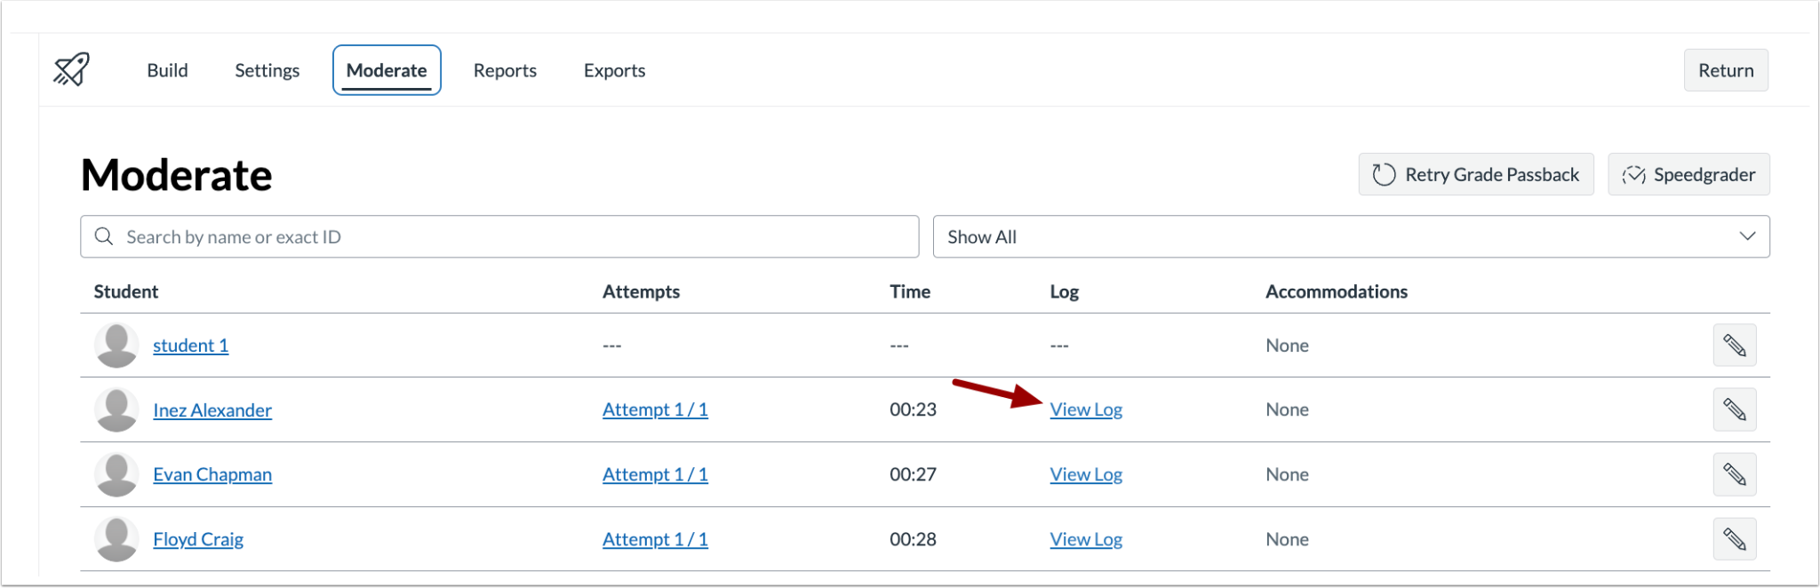Switch to the Build tab
The height and width of the screenshot is (588, 1820).
click(x=167, y=70)
